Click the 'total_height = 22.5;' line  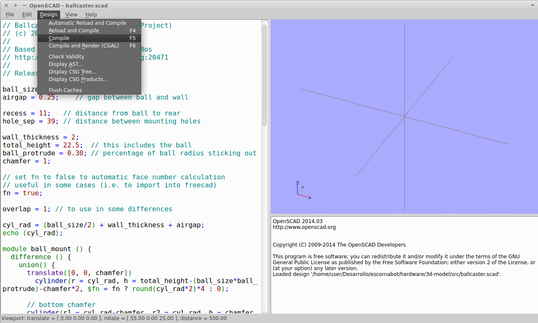tap(97, 145)
